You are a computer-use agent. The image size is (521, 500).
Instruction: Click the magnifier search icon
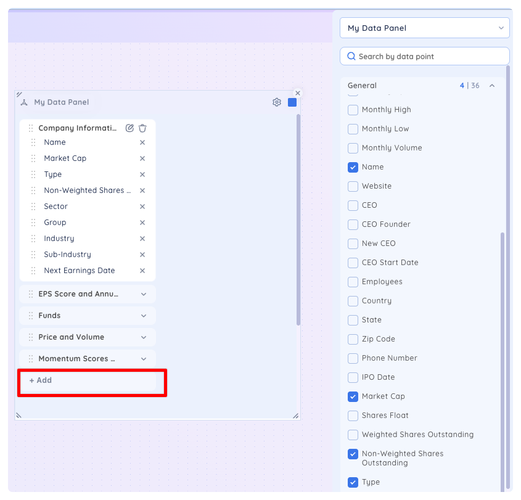point(351,56)
